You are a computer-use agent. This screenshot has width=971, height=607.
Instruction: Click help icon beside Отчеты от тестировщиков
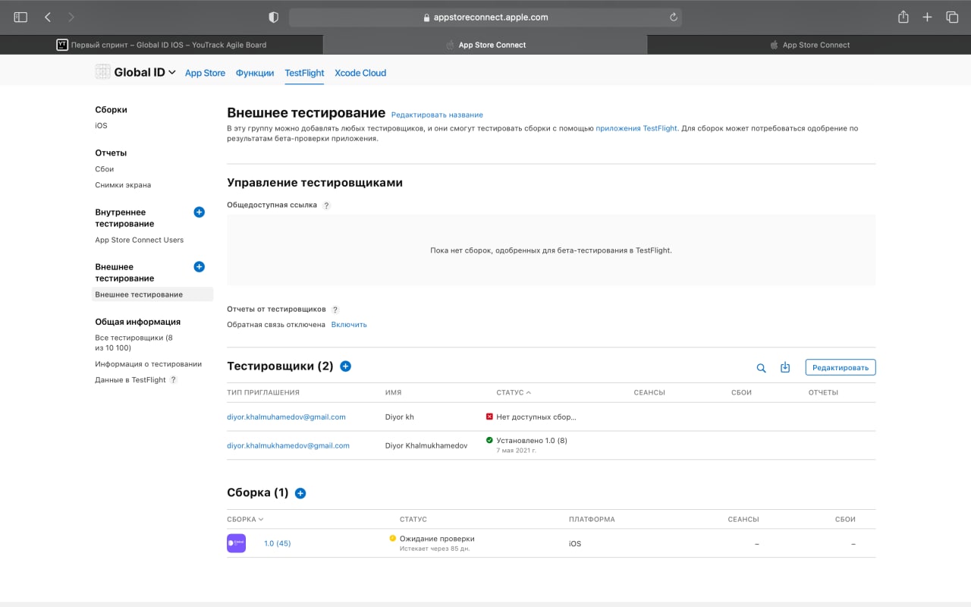pyautogui.click(x=335, y=310)
